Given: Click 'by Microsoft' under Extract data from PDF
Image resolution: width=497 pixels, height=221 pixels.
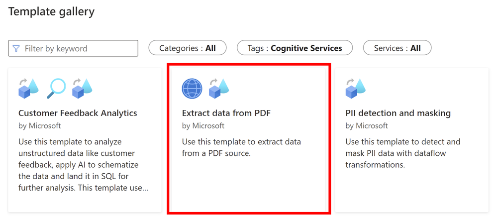Looking at the screenshot, I should tap(203, 126).
